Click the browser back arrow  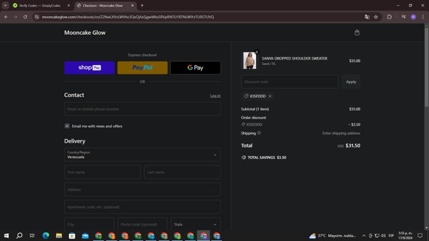point(6,17)
